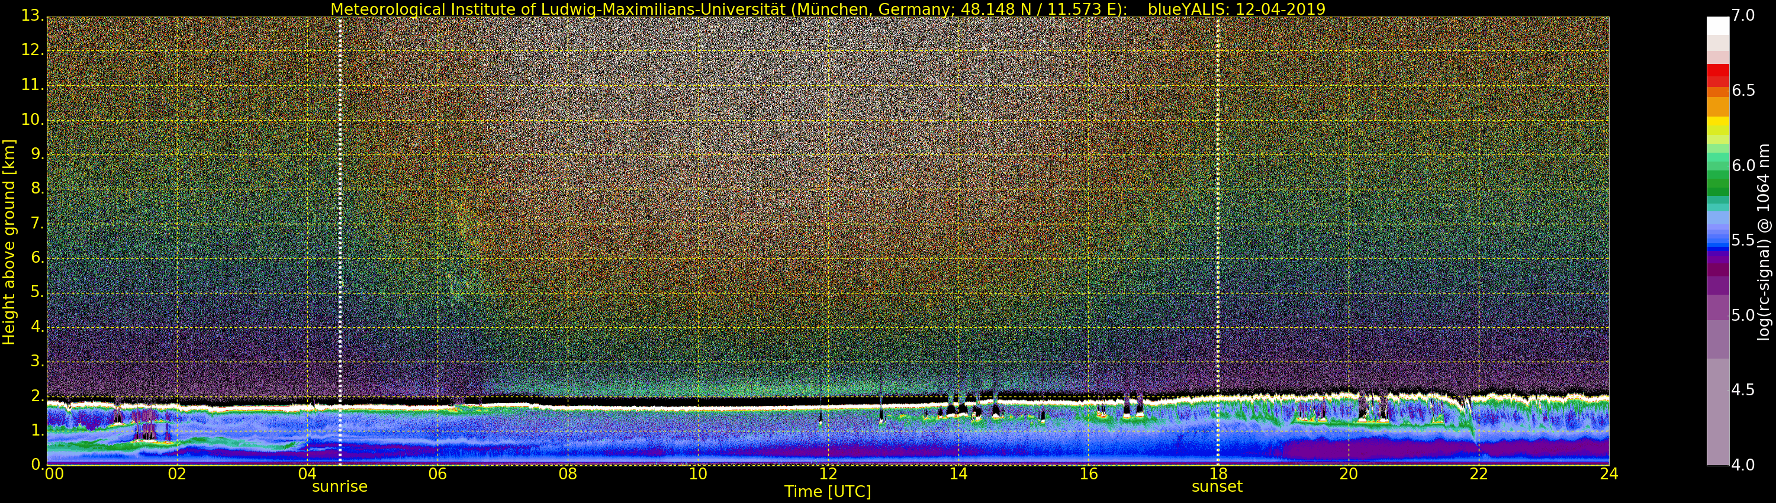Click the time axis tick label '22'
The width and height of the screenshot is (1776, 503).
point(1479,473)
